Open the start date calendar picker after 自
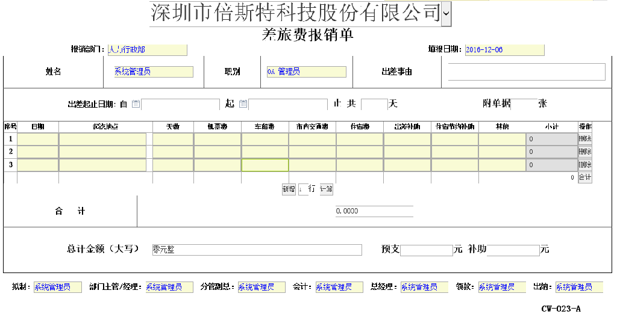The width and height of the screenshot is (617, 317). [136, 103]
